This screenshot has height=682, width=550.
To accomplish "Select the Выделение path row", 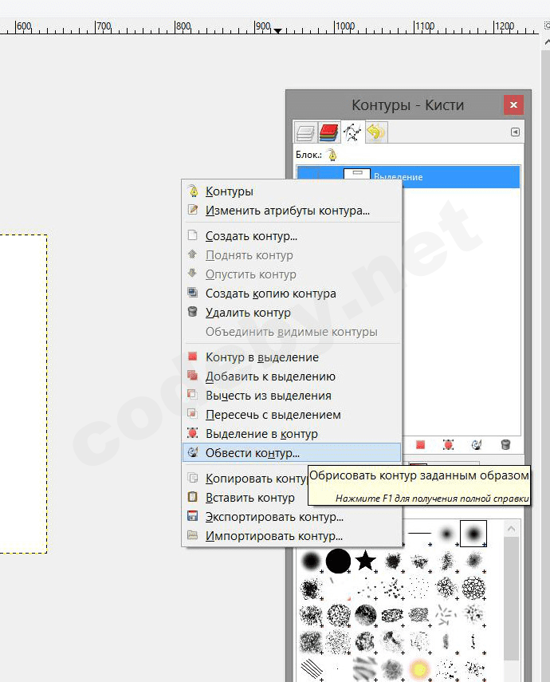I will point(408,176).
